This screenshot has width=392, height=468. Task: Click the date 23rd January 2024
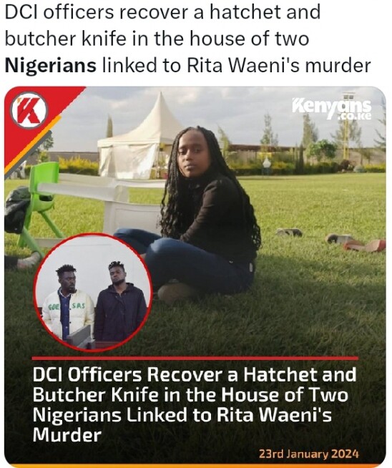[308, 454]
